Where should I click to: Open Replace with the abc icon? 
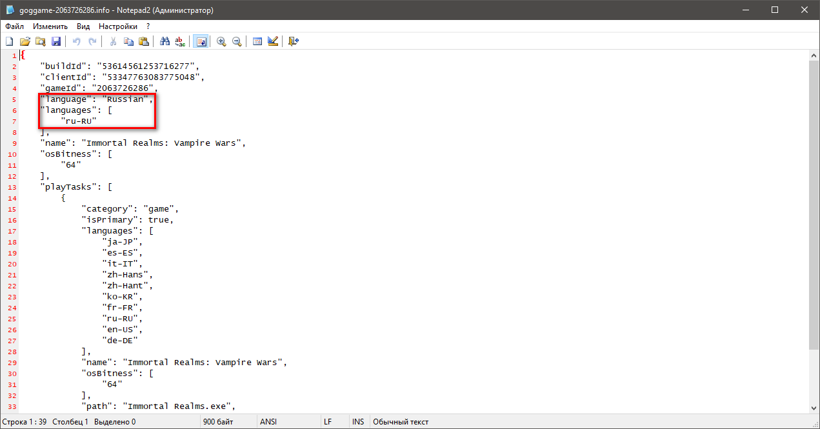coord(180,41)
